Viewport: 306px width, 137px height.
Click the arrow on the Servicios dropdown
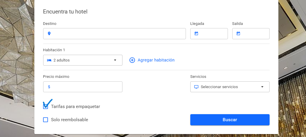click(x=262, y=87)
